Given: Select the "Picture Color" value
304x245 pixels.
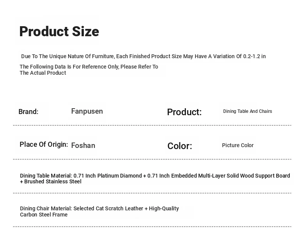Looking at the screenshot, I should 237,145.
